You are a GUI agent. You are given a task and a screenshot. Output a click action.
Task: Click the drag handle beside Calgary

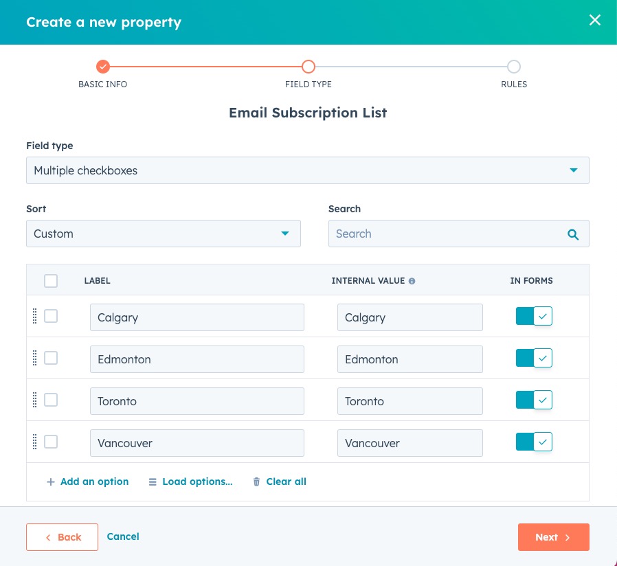click(34, 316)
